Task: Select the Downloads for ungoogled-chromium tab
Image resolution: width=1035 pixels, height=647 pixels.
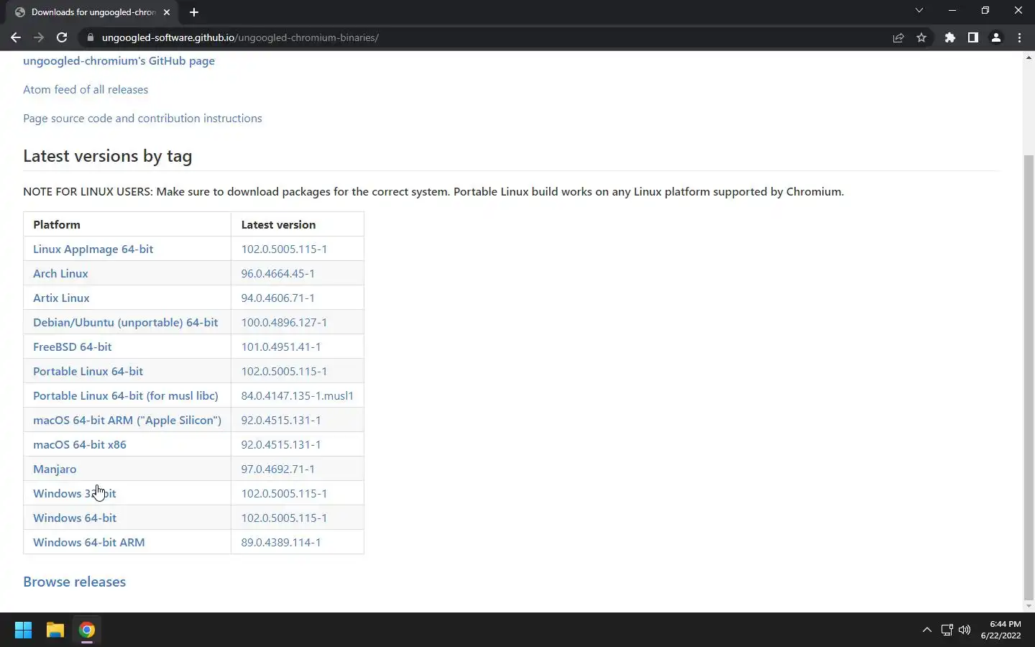Action: (93, 12)
